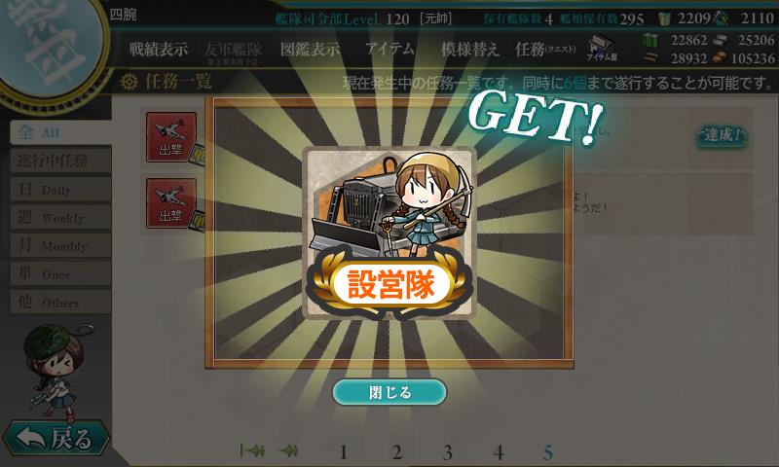This screenshot has height=467, width=779.
Task: Click the 達成! completed quest stamp
Action: tap(722, 134)
